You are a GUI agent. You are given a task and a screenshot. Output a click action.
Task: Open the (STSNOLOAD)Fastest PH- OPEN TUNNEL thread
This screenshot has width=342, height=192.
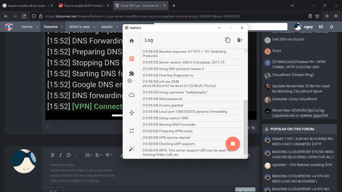pyautogui.click(x=299, y=64)
